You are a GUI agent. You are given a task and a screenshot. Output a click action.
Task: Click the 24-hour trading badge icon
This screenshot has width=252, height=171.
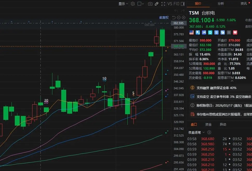(x=204, y=32)
